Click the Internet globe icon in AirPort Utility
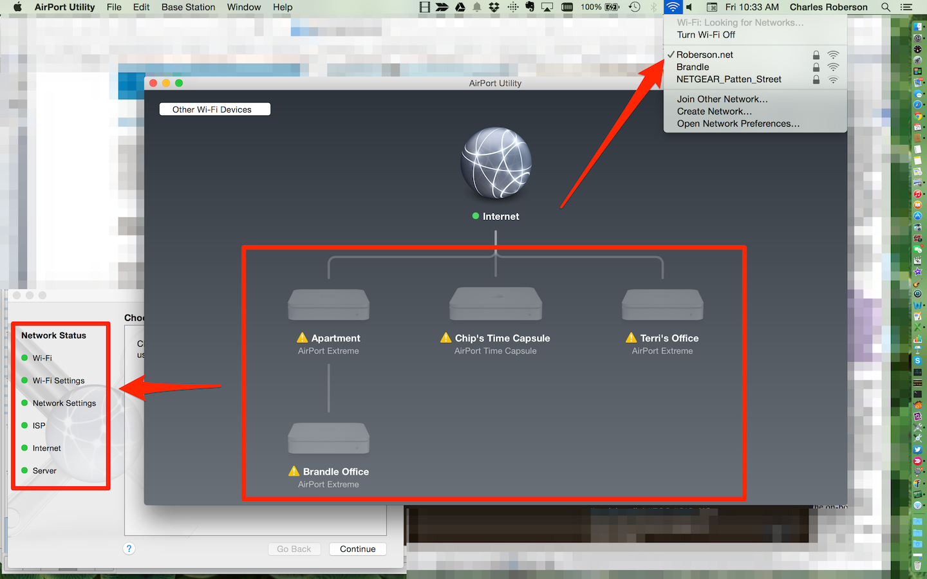The height and width of the screenshot is (579, 927). click(x=496, y=163)
